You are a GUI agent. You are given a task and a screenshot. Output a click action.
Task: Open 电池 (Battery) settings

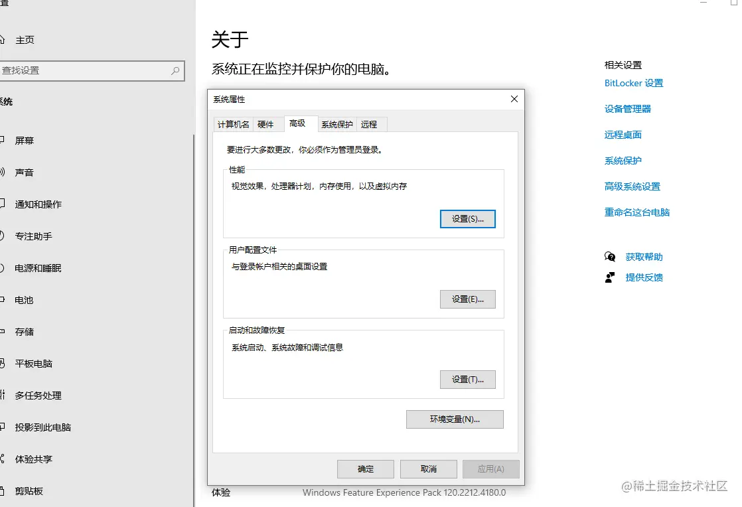point(24,299)
